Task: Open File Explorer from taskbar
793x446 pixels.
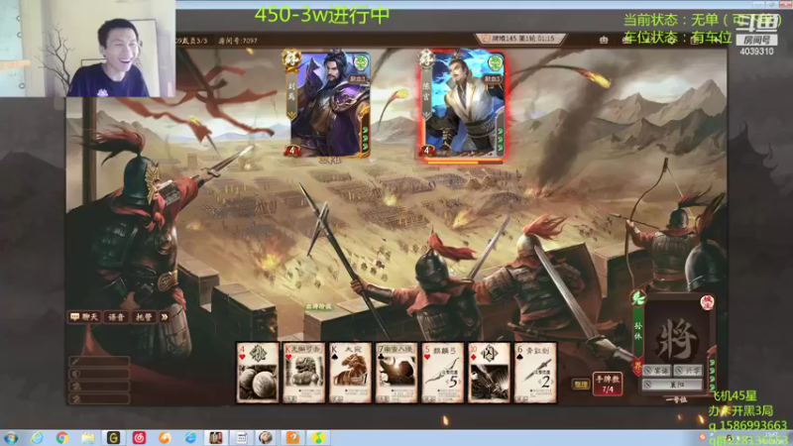Action: (x=88, y=438)
